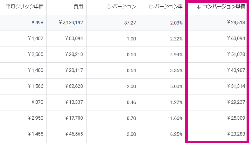Screen dimensions: 251x143
Task: Select total cost cell ¥2,139,192
Action: [71, 23]
